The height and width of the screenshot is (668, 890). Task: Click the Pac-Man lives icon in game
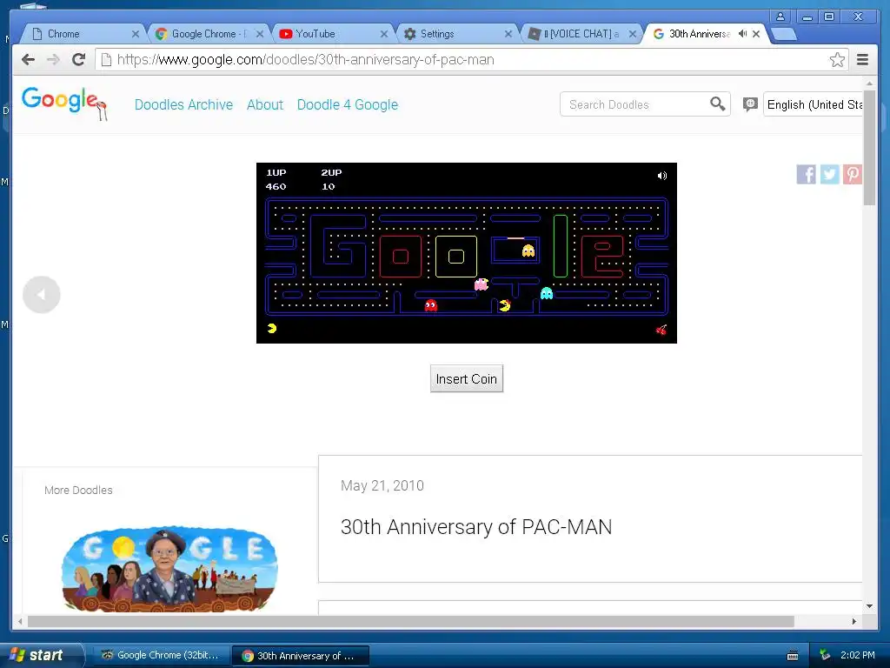(x=272, y=328)
